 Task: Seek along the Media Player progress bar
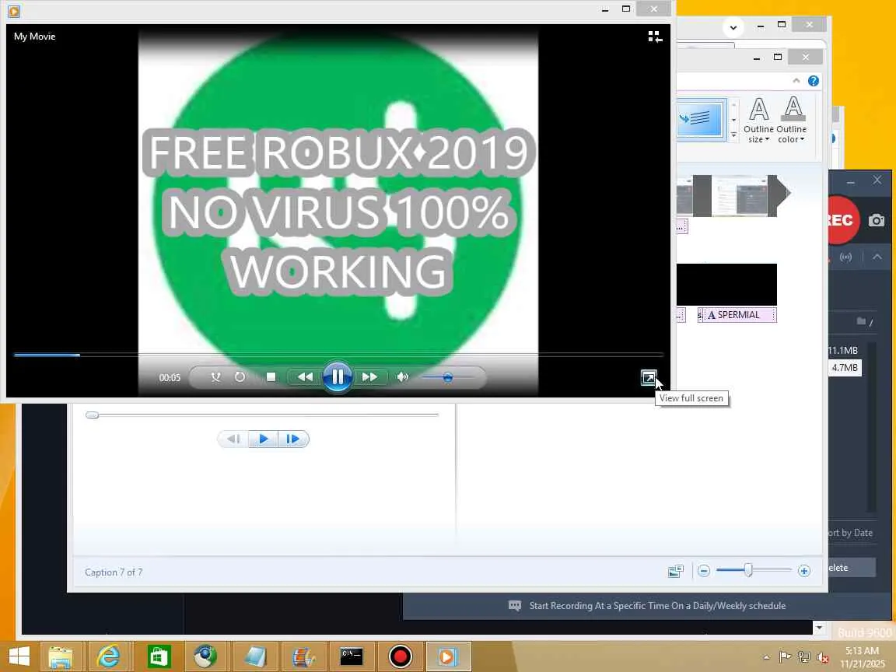click(338, 355)
